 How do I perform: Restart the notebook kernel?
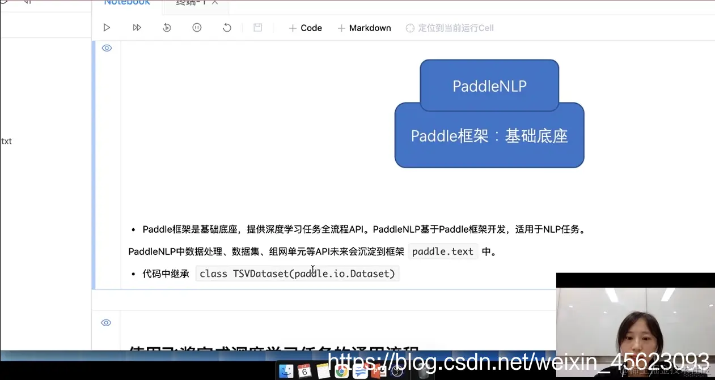167,27
